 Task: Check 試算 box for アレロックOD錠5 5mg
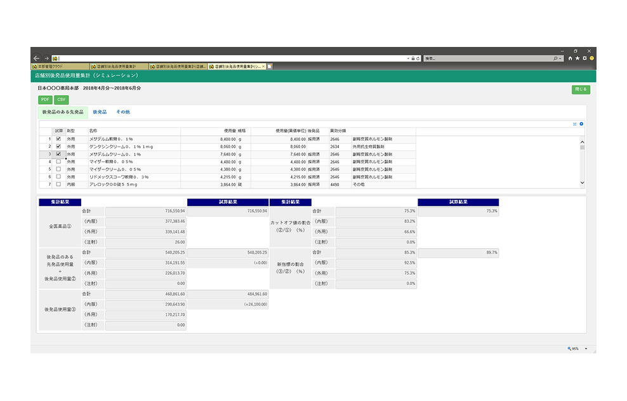pyautogui.click(x=58, y=184)
